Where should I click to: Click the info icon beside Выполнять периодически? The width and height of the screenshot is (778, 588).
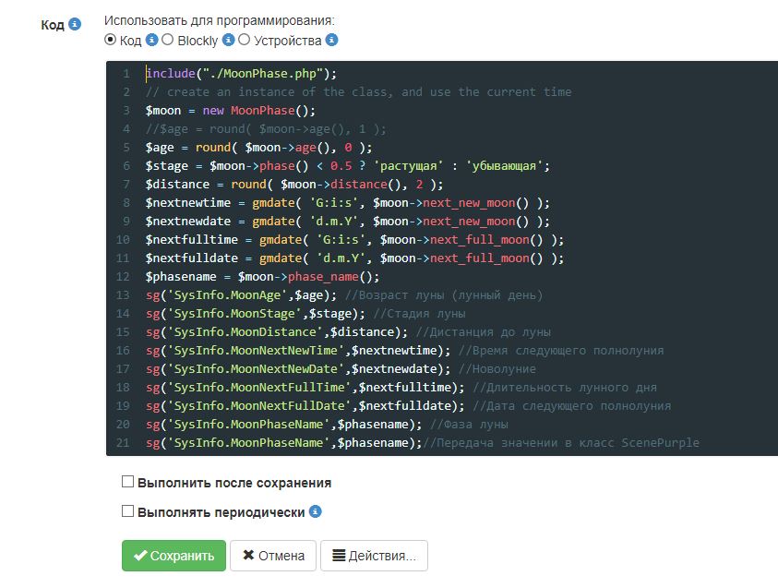[315, 510]
